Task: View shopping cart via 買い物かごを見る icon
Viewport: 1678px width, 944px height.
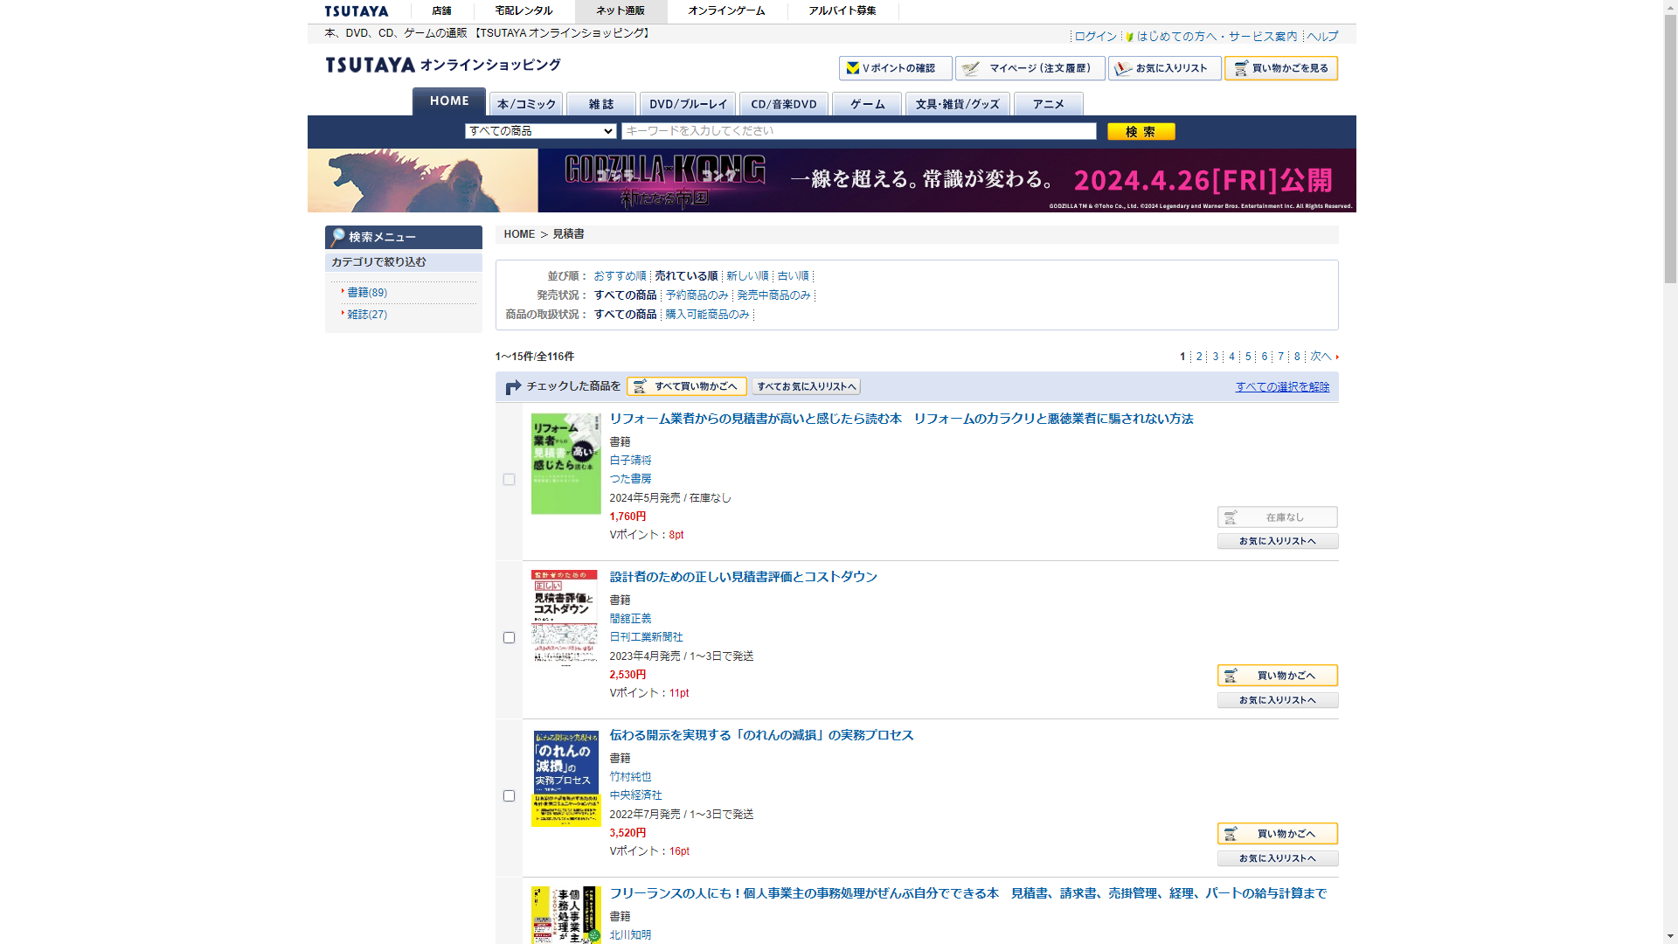Action: [x=1280, y=68]
